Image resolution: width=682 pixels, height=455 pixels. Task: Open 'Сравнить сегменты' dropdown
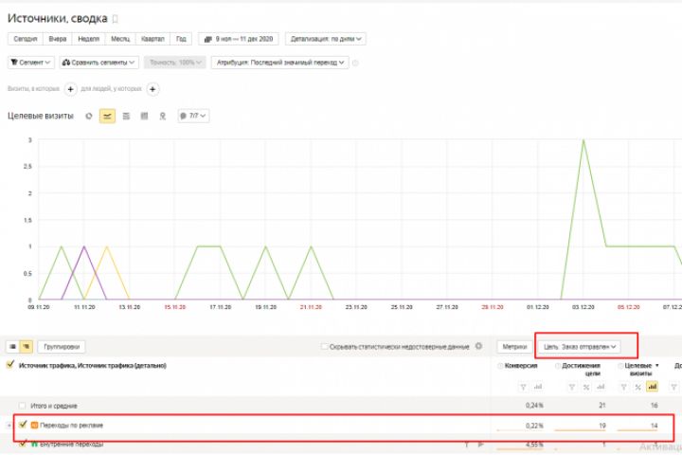(x=99, y=63)
